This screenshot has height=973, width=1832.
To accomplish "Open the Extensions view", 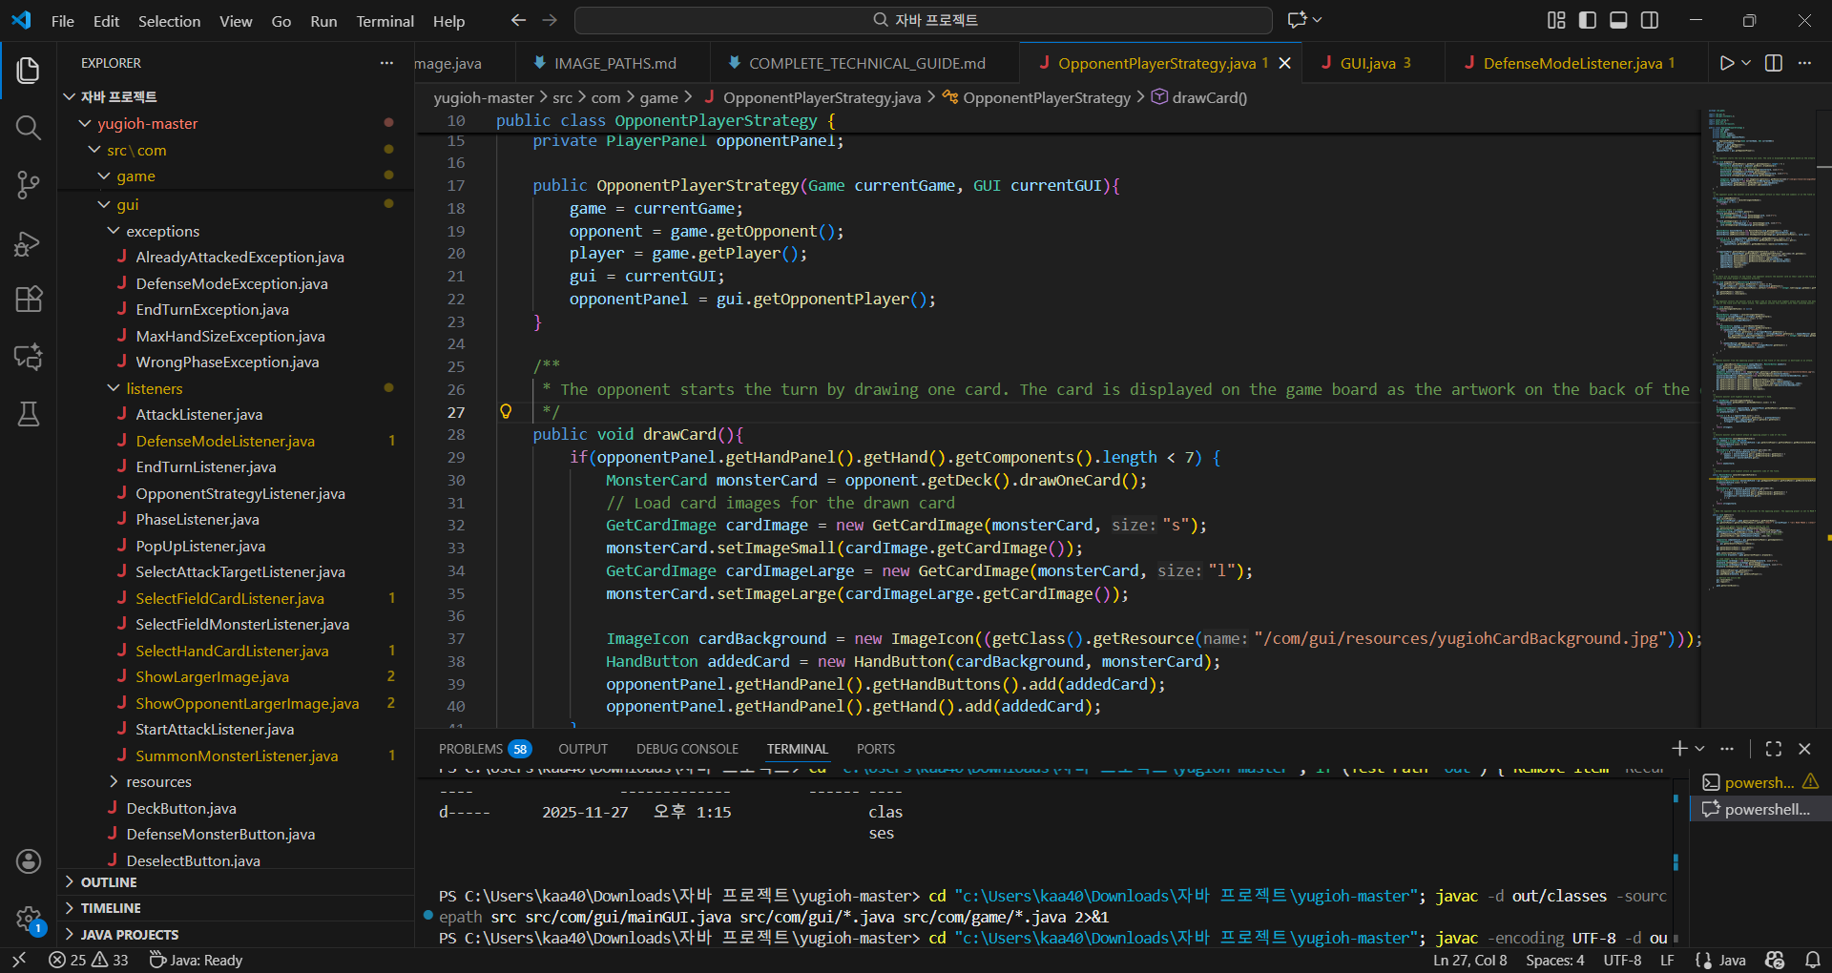I will (28, 300).
